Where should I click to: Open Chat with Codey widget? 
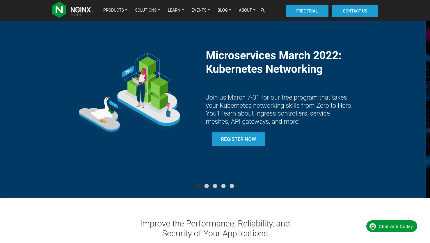[392, 226]
